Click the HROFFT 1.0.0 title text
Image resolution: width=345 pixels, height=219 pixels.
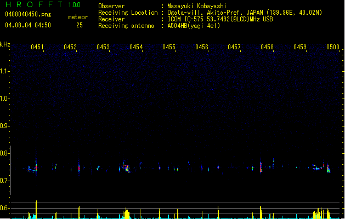pos(43,4)
